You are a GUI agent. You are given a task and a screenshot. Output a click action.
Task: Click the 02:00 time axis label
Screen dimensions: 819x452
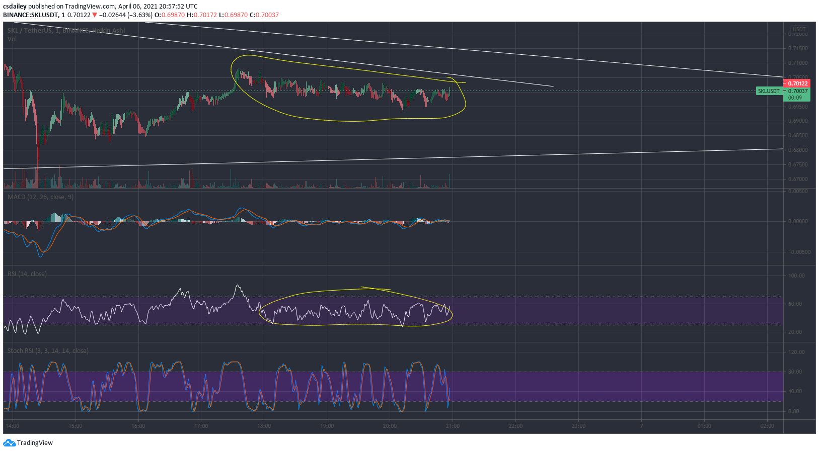click(x=767, y=426)
